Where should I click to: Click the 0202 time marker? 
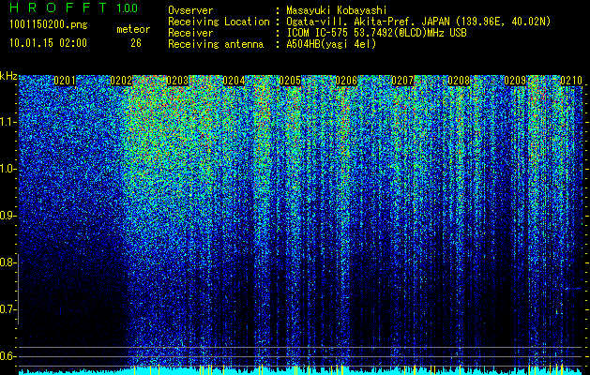(121, 81)
